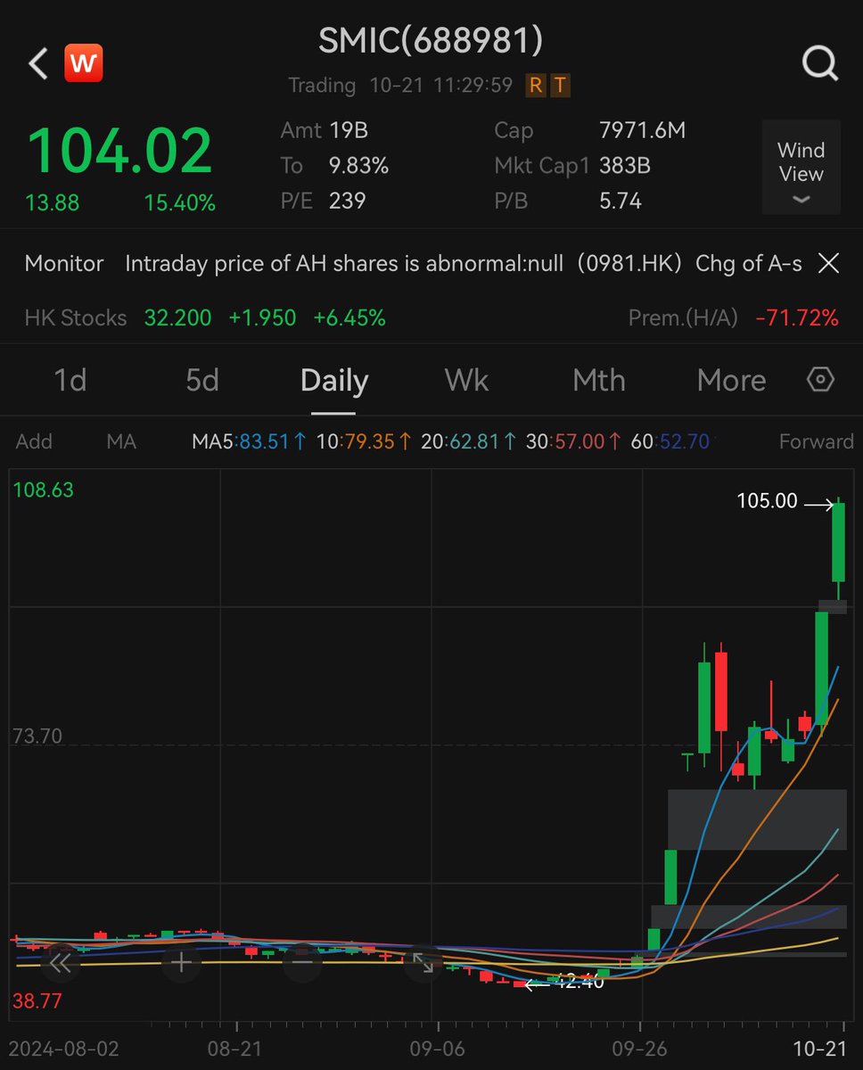The height and width of the screenshot is (1070, 863).
Task: Tap the T badge in the header
Action: click(559, 86)
